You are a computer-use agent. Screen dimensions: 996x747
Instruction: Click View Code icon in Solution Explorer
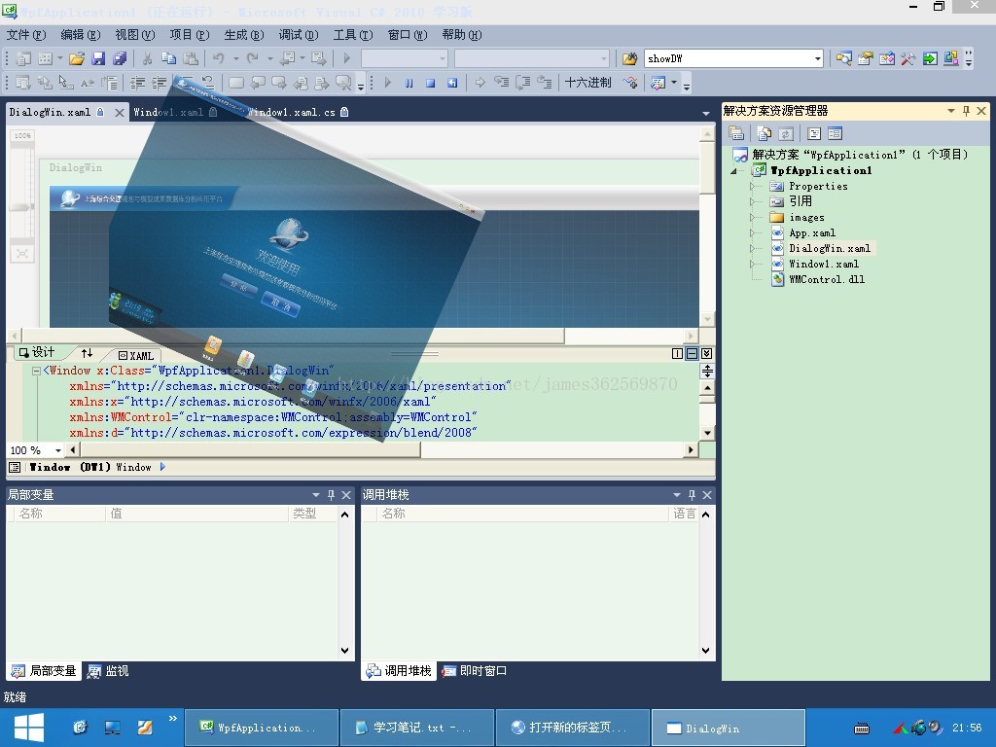tap(814, 133)
